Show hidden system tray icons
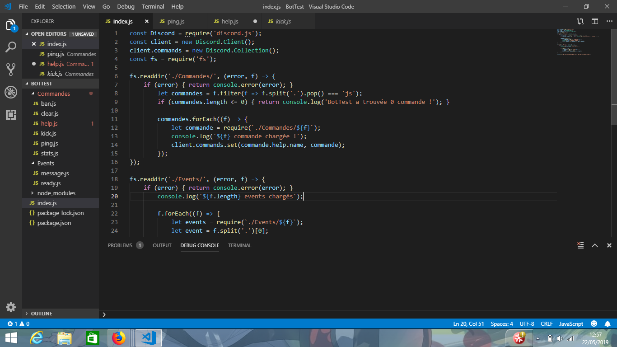This screenshot has height=347, width=617. 538,338
